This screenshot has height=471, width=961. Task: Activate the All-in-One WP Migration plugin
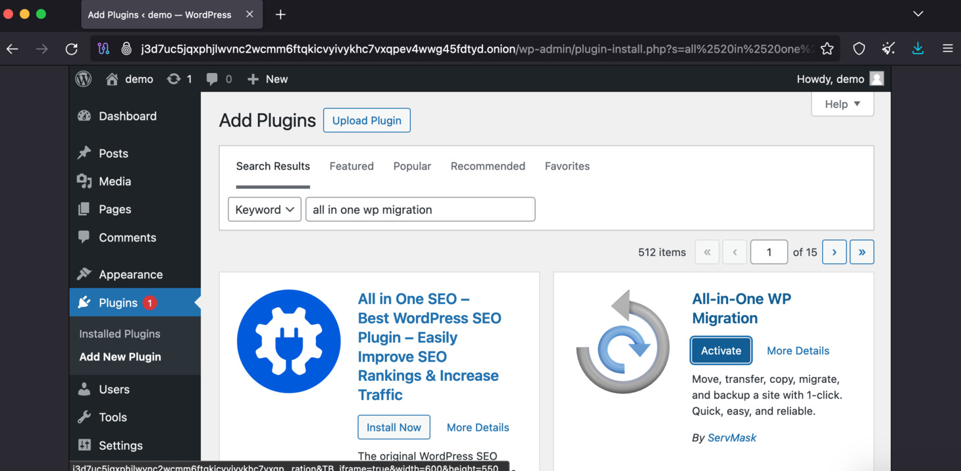pos(721,351)
